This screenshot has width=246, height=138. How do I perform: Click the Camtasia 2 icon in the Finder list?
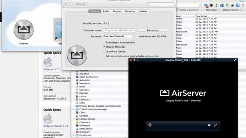(77, 100)
